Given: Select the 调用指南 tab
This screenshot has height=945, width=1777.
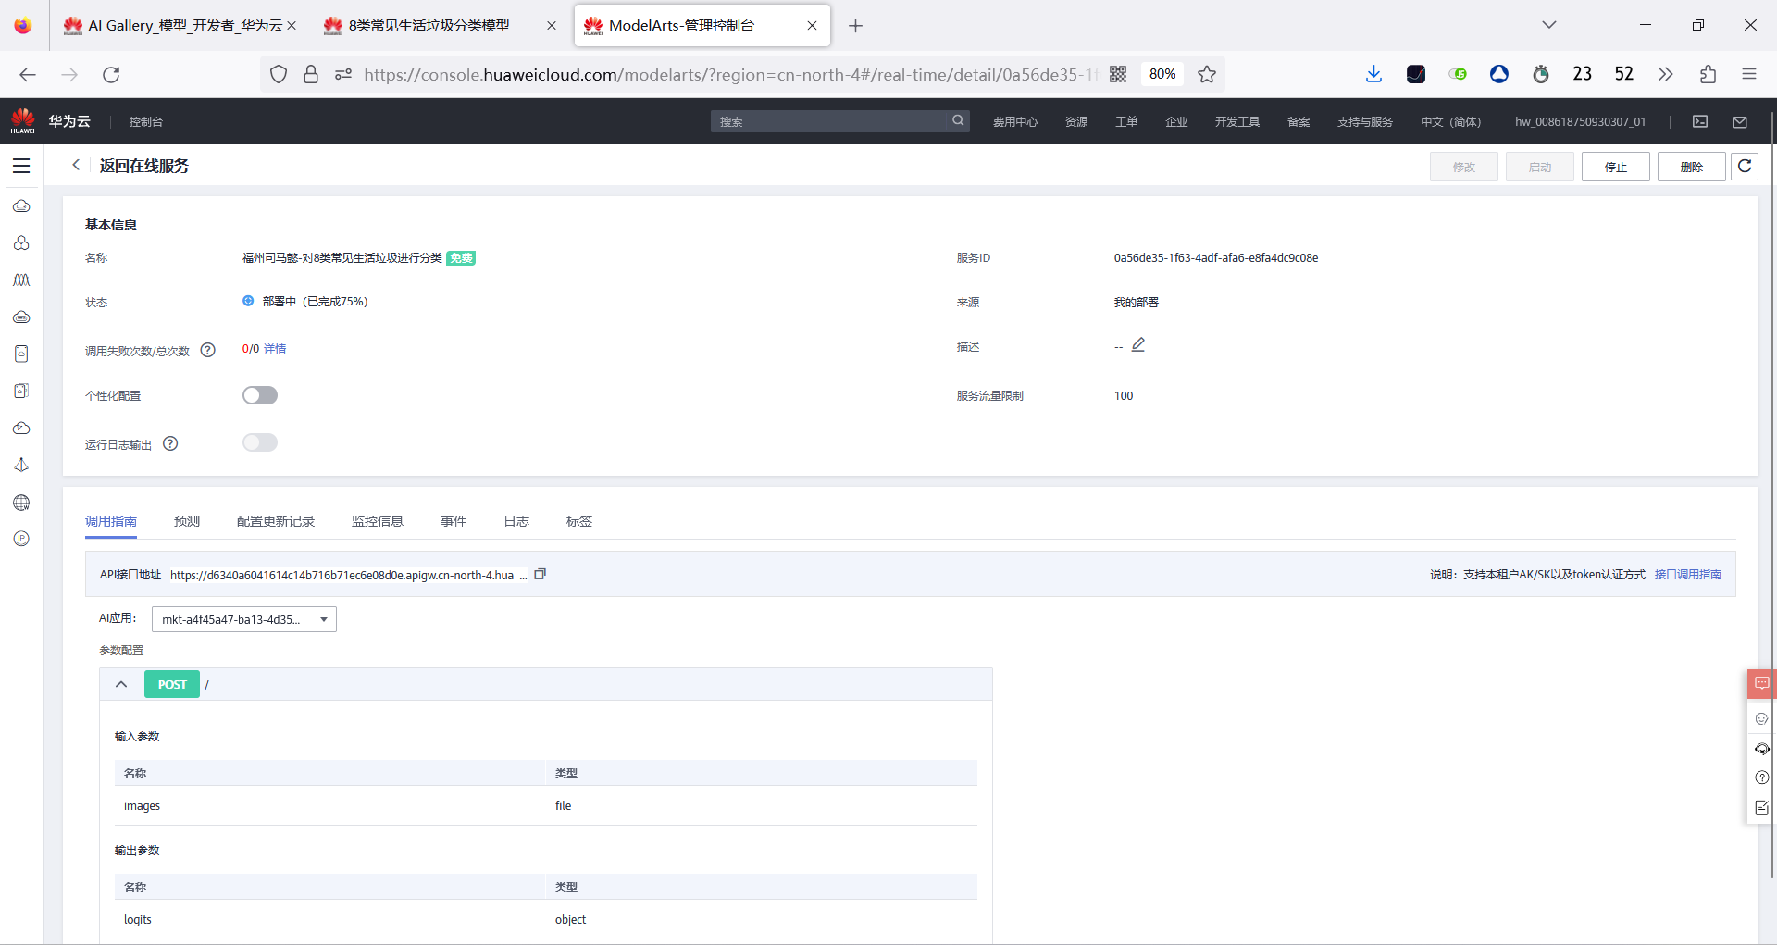Looking at the screenshot, I should click(x=111, y=521).
